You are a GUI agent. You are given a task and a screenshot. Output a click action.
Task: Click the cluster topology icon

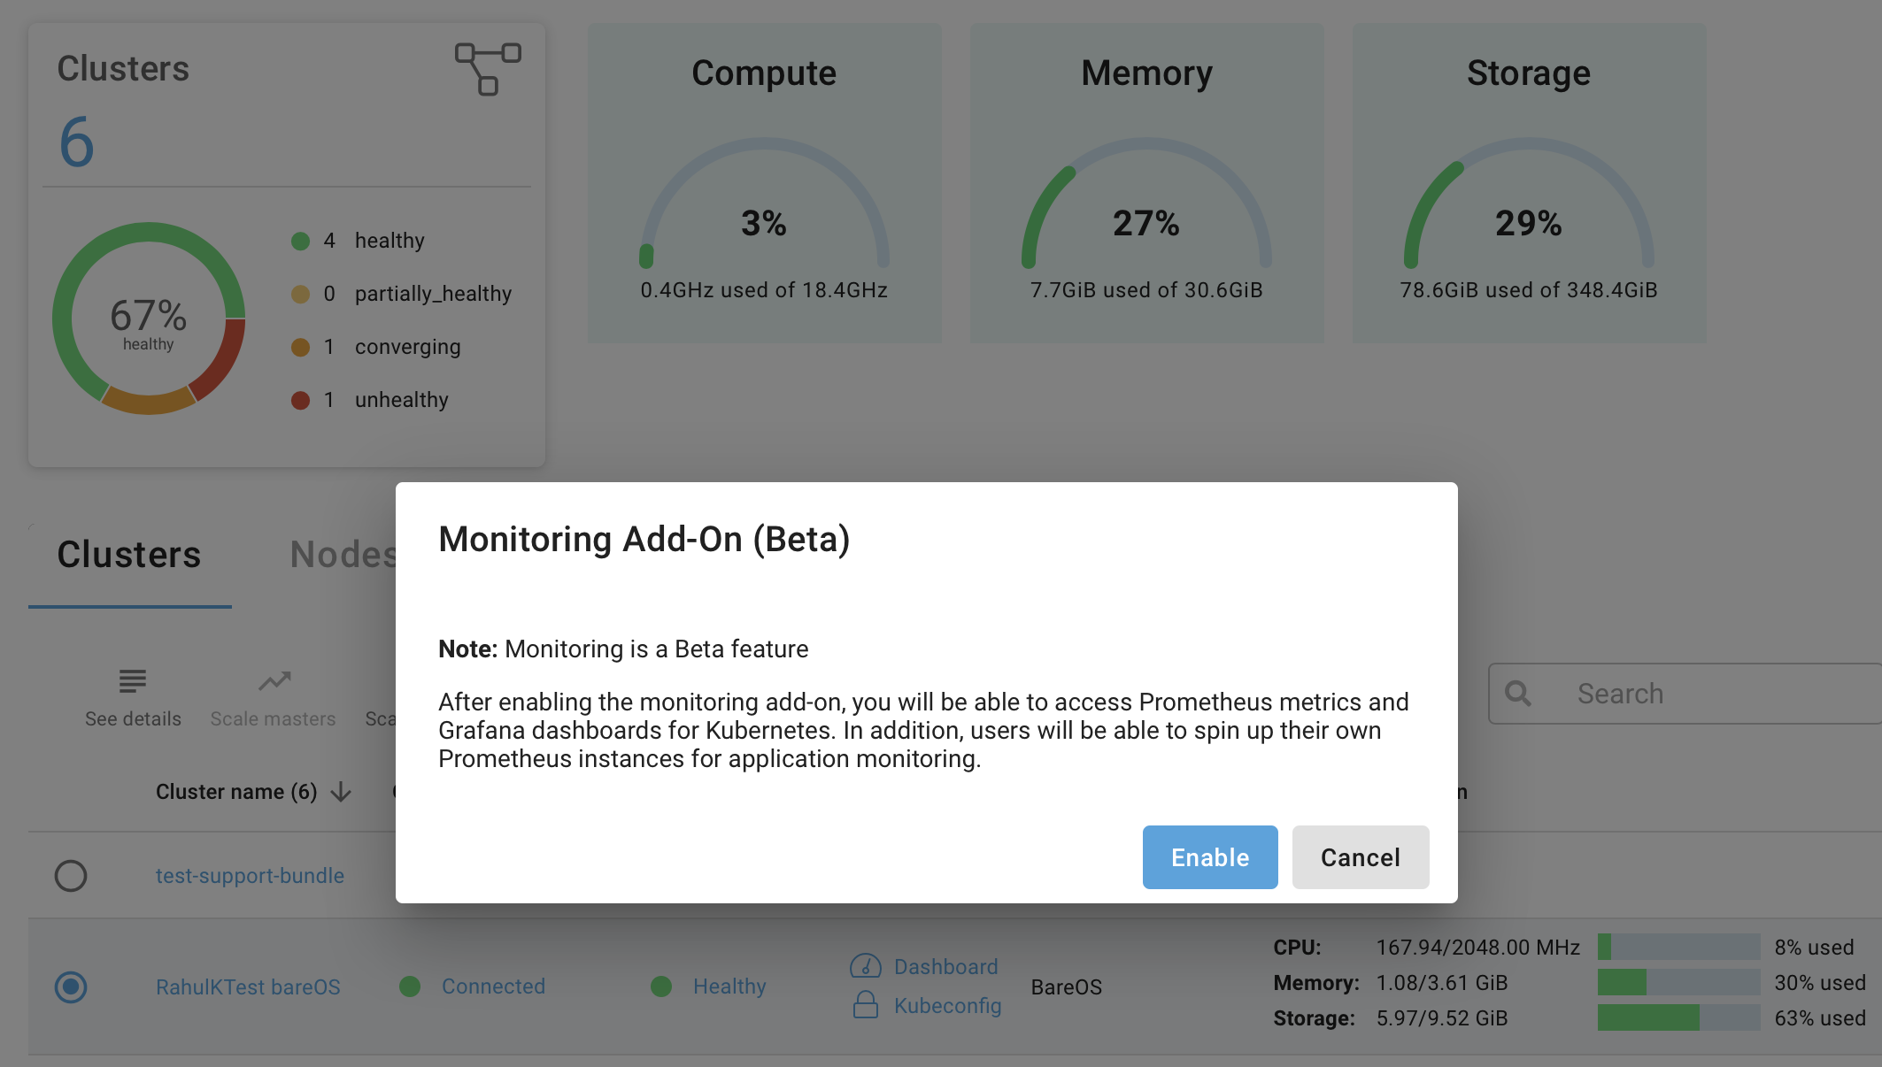(x=488, y=68)
